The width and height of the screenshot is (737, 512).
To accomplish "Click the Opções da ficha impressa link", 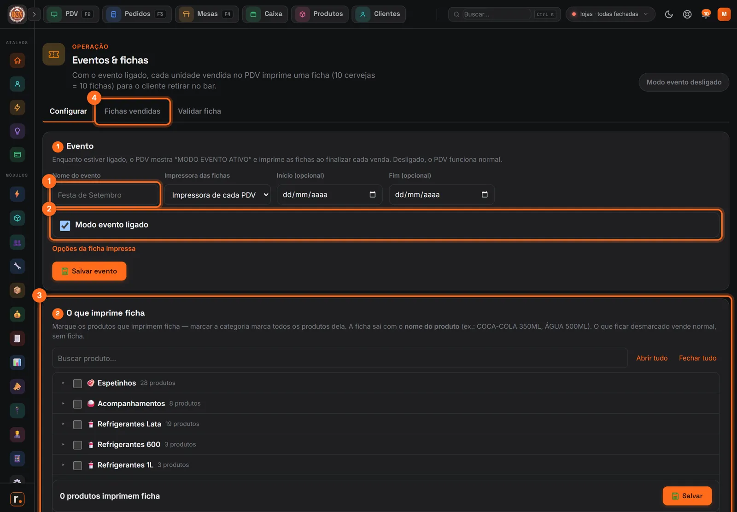I will click(94, 249).
